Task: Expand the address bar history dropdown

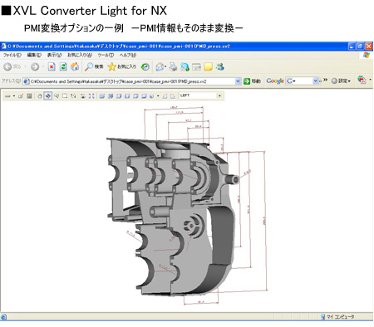Action: [x=238, y=81]
